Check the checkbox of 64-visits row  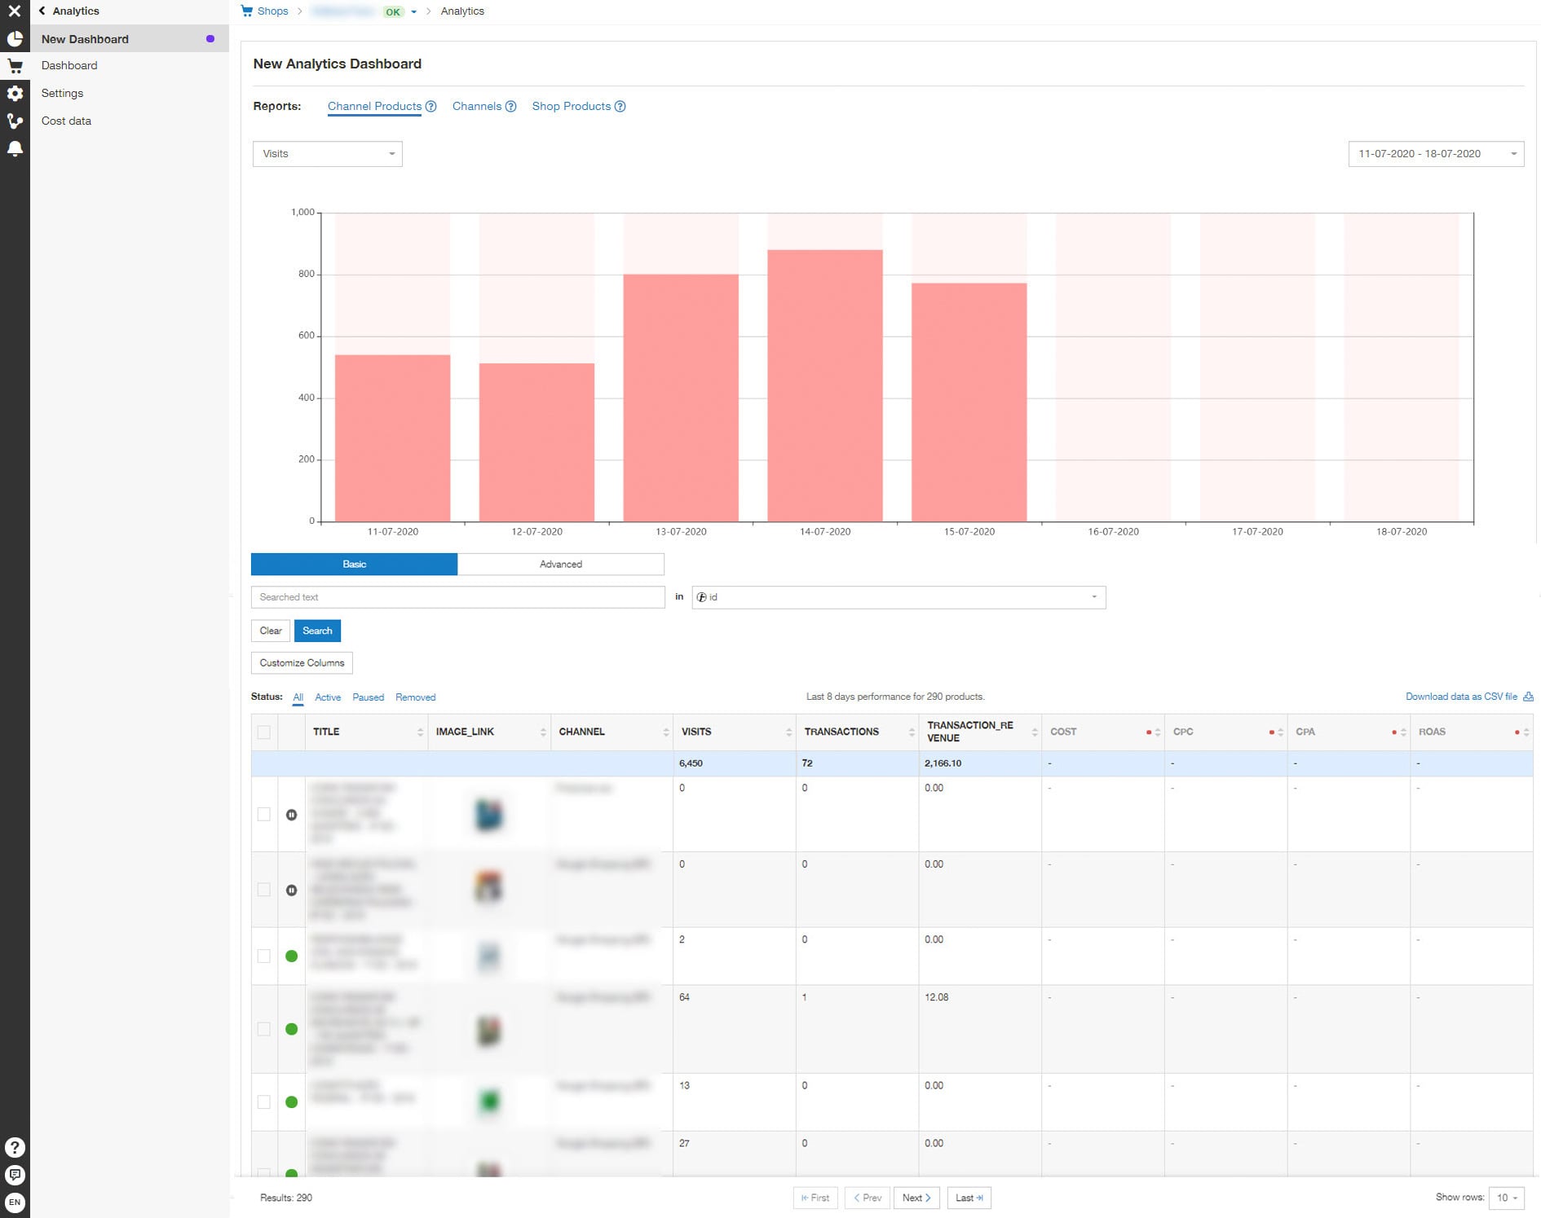264,1030
